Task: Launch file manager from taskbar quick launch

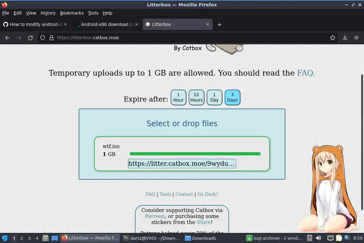Action: pos(45,238)
